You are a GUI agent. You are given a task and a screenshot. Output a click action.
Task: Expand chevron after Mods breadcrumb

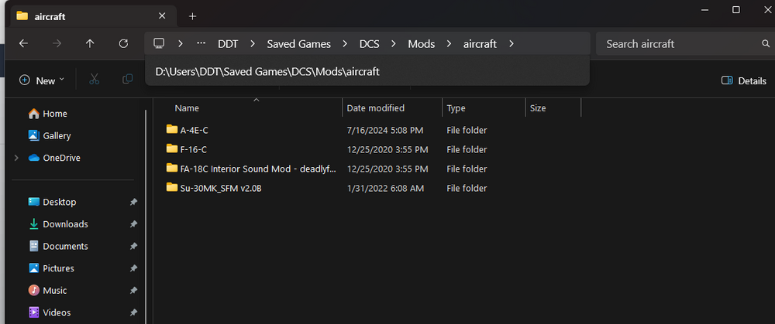pos(449,44)
